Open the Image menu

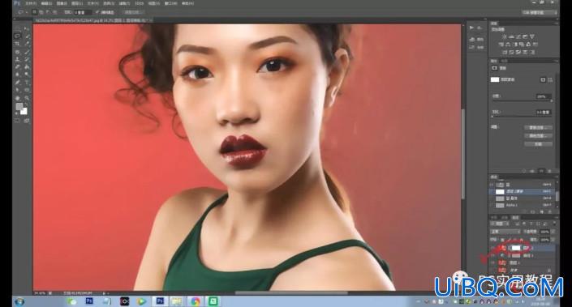pos(62,3)
